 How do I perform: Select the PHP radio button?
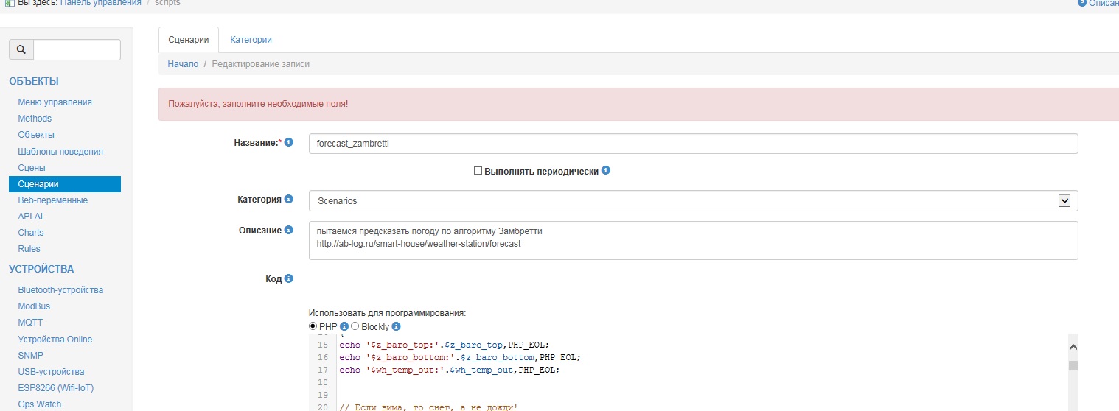[x=313, y=326]
